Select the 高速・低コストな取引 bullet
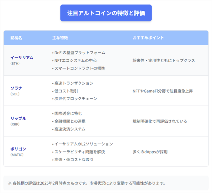The height and width of the screenshot is (193, 212). 73,160
